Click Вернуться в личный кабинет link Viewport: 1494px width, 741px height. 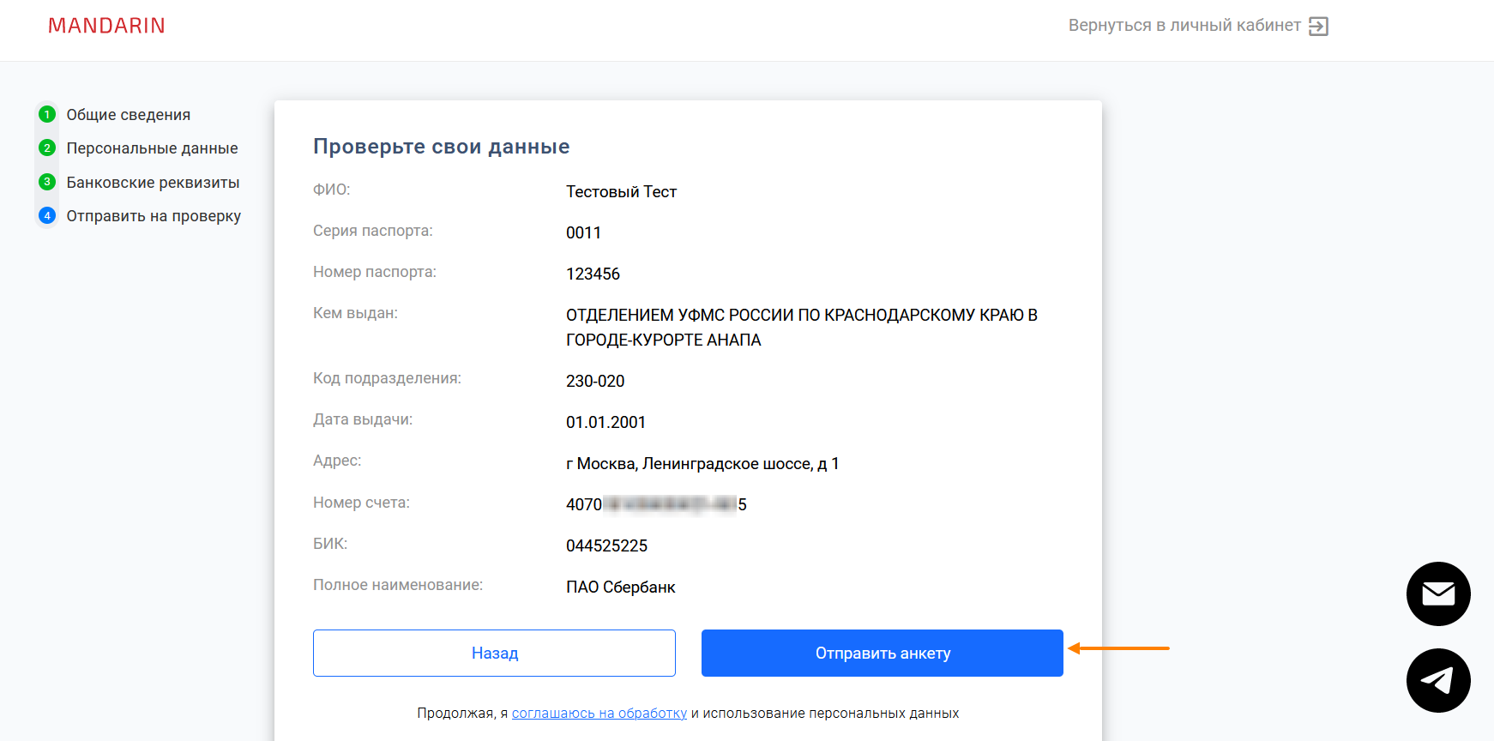1184,26
